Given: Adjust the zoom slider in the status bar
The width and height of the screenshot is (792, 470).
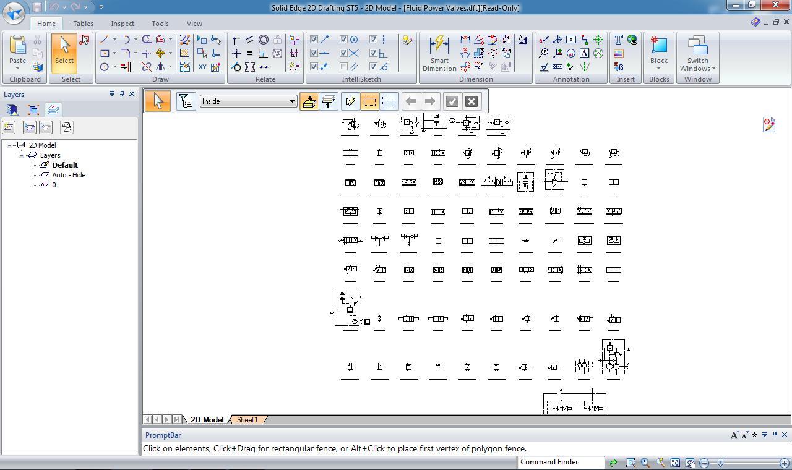Looking at the screenshot, I should (x=720, y=463).
